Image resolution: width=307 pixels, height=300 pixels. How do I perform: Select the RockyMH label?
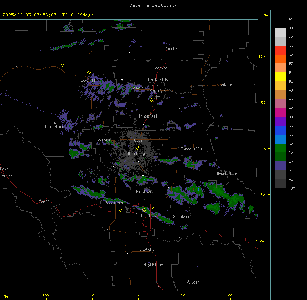pyautogui.click(x=87, y=81)
